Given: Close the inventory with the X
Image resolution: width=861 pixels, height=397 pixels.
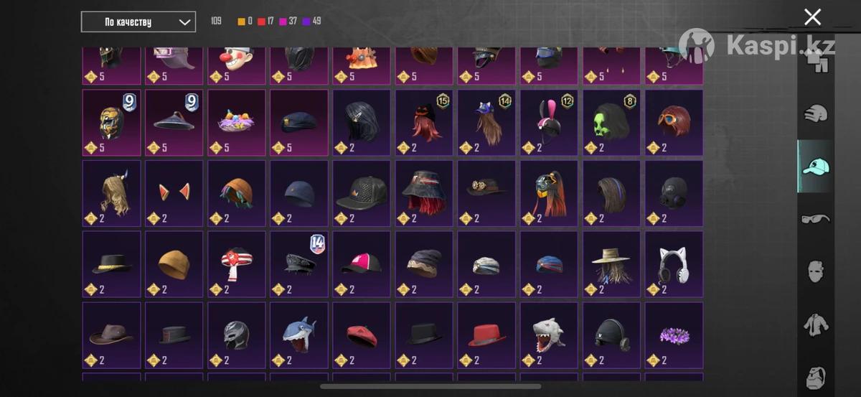Looking at the screenshot, I should click(812, 17).
